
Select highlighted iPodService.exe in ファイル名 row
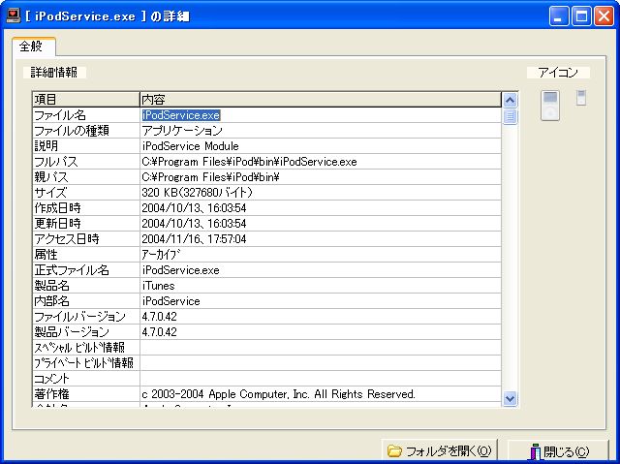[181, 115]
